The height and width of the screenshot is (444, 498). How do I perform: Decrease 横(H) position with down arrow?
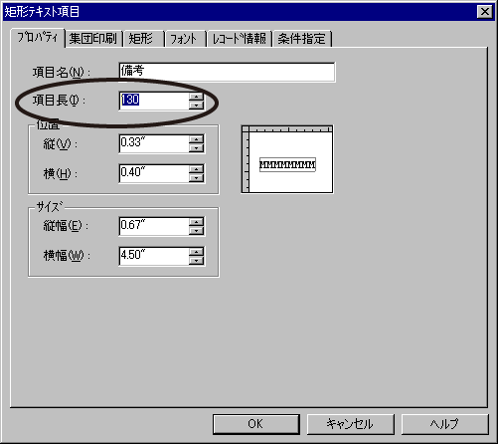coord(197,177)
